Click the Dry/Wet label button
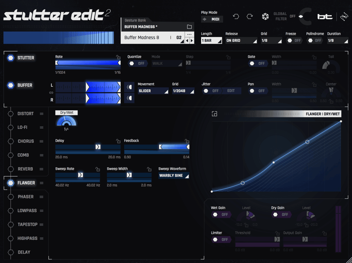Screen dimensions: 352x263 point(66,113)
